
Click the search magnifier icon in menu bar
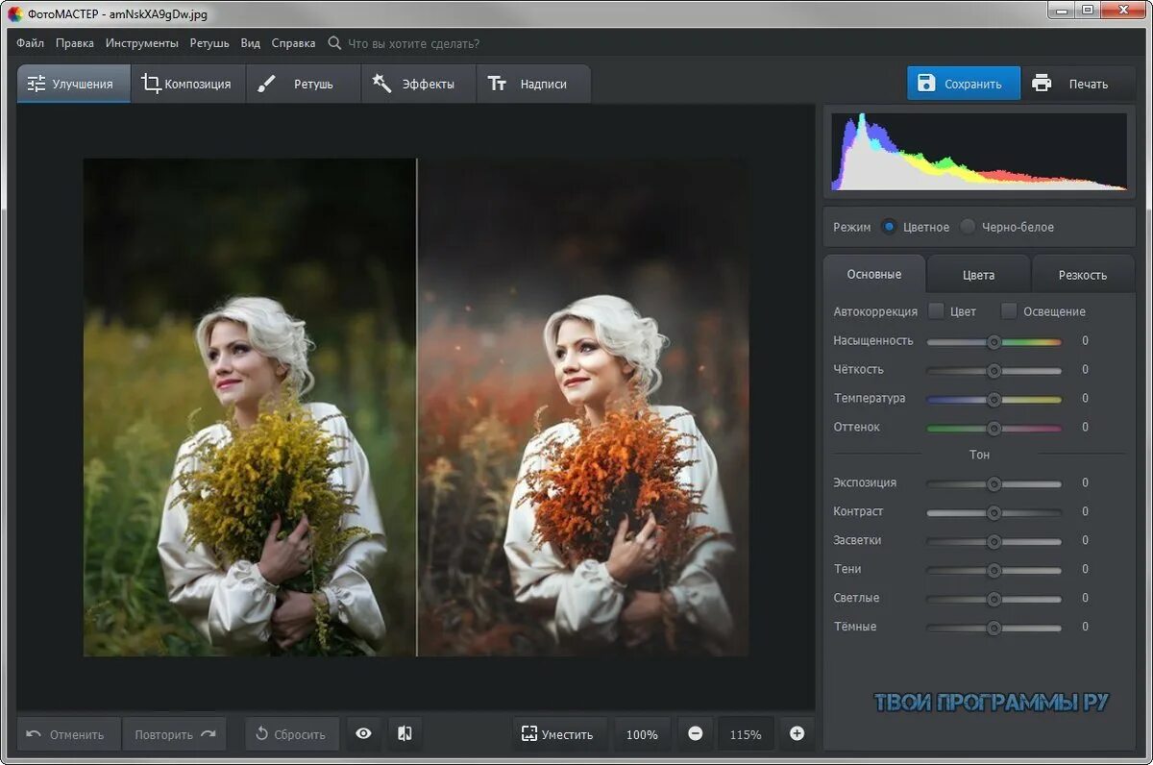[334, 43]
